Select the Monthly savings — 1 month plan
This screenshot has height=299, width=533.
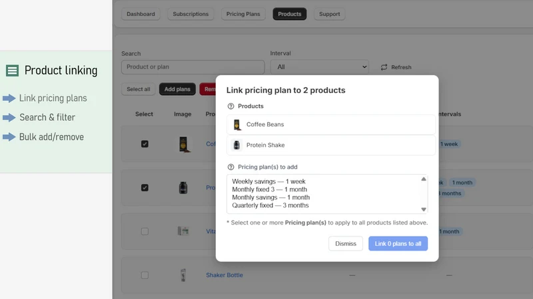(270, 197)
